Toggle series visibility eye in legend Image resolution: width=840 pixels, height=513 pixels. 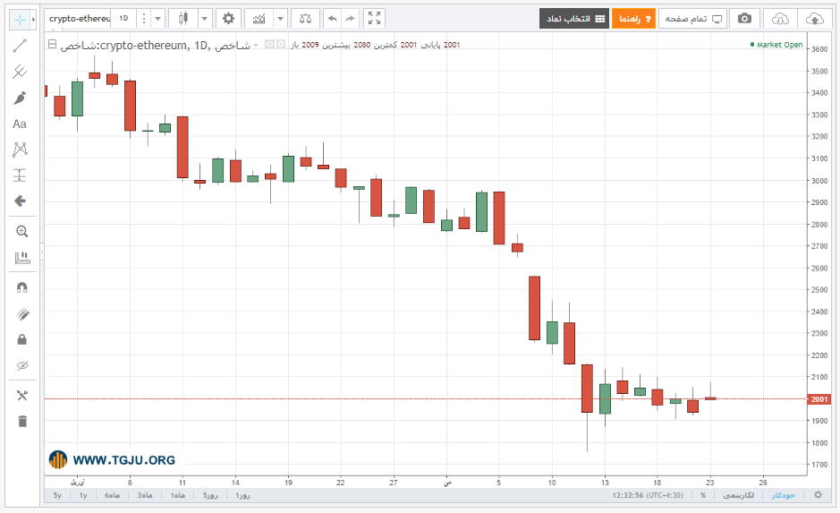pyautogui.click(x=270, y=45)
